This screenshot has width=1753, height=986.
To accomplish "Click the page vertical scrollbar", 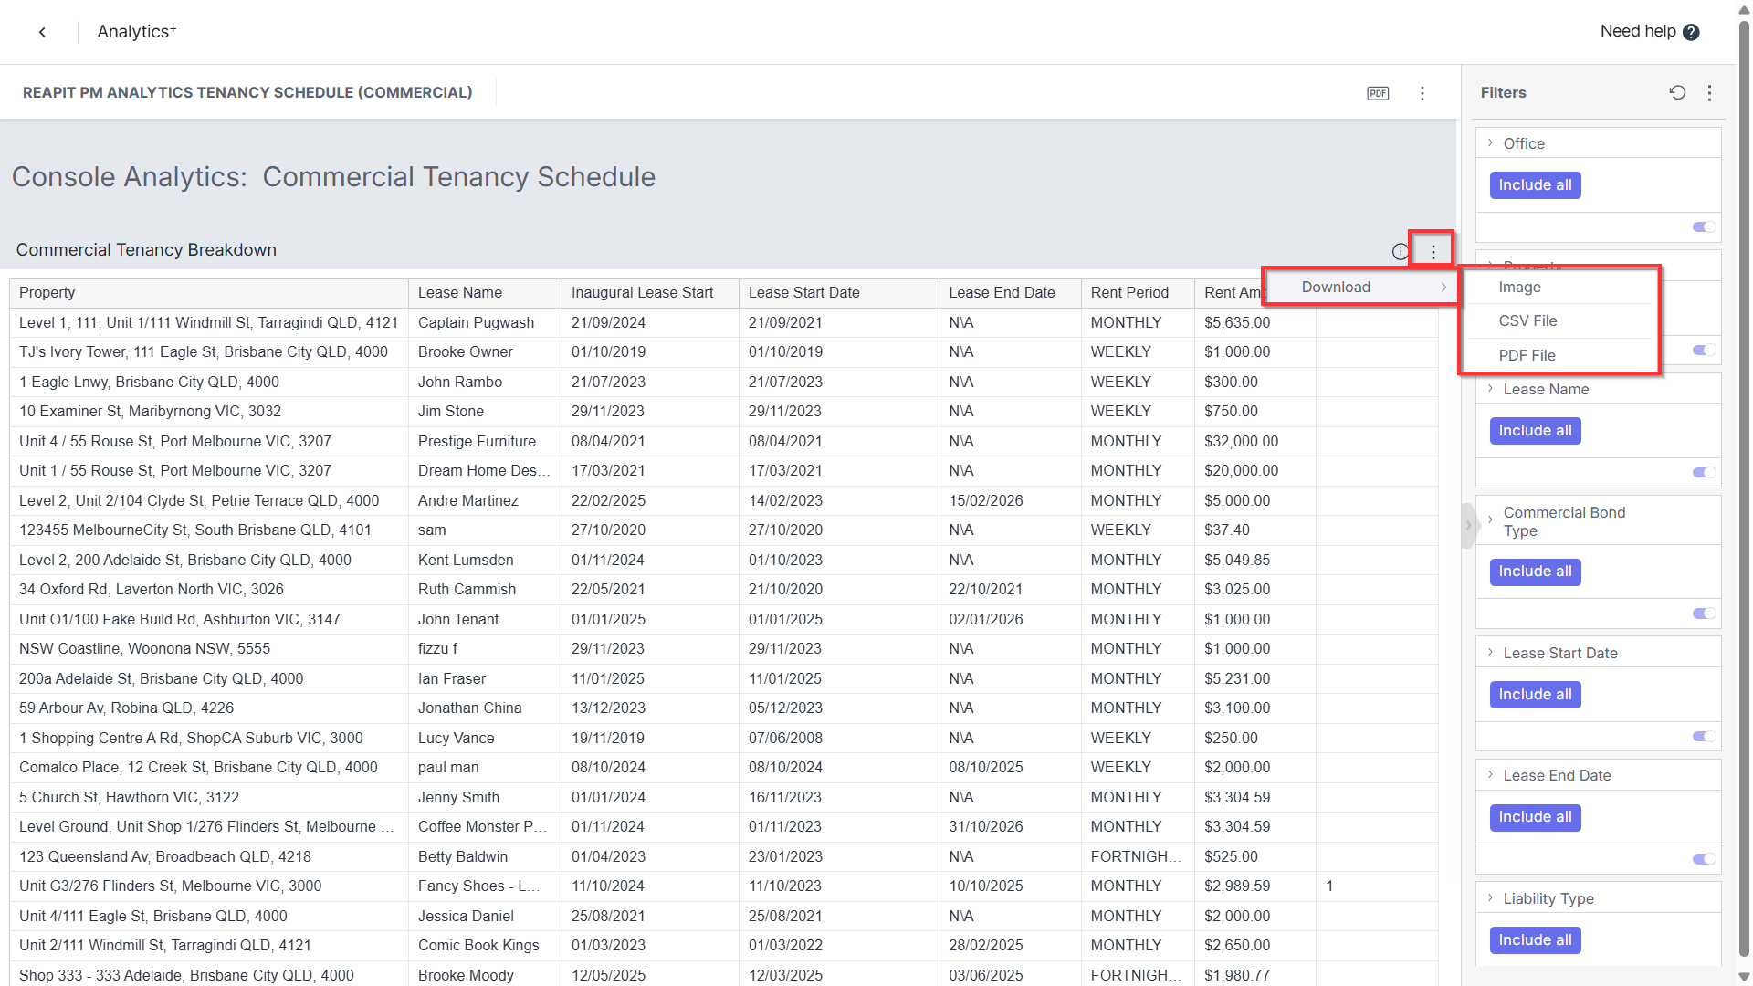I will point(1744,488).
